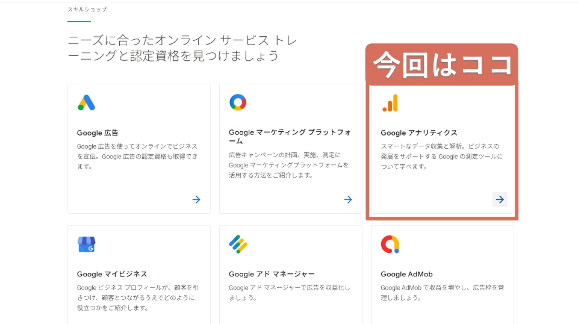Image resolution: width=578 pixels, height=324 pixels.
Task: Click the Google AdMob description text
Action: pos(441,293)
